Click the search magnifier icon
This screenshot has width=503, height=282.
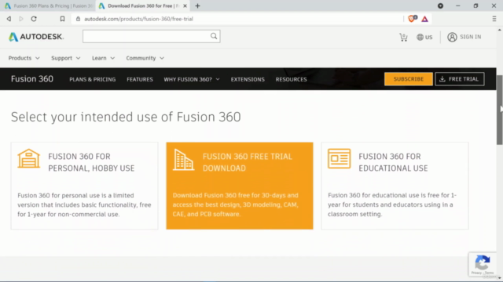214,36
